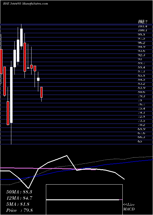Viewport: 153px width, 215px height.
Task: Click the 96.2 price axis label
Action: (142, 43)
